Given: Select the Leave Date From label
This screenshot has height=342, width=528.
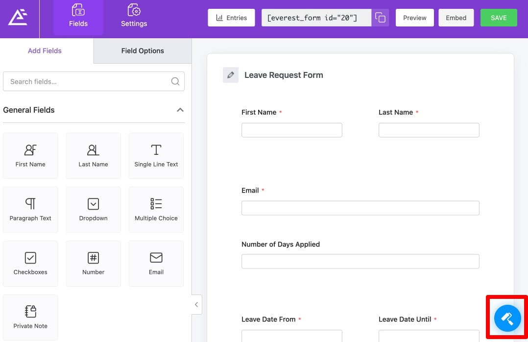Looking at the screenshot, I should (268, 319).
